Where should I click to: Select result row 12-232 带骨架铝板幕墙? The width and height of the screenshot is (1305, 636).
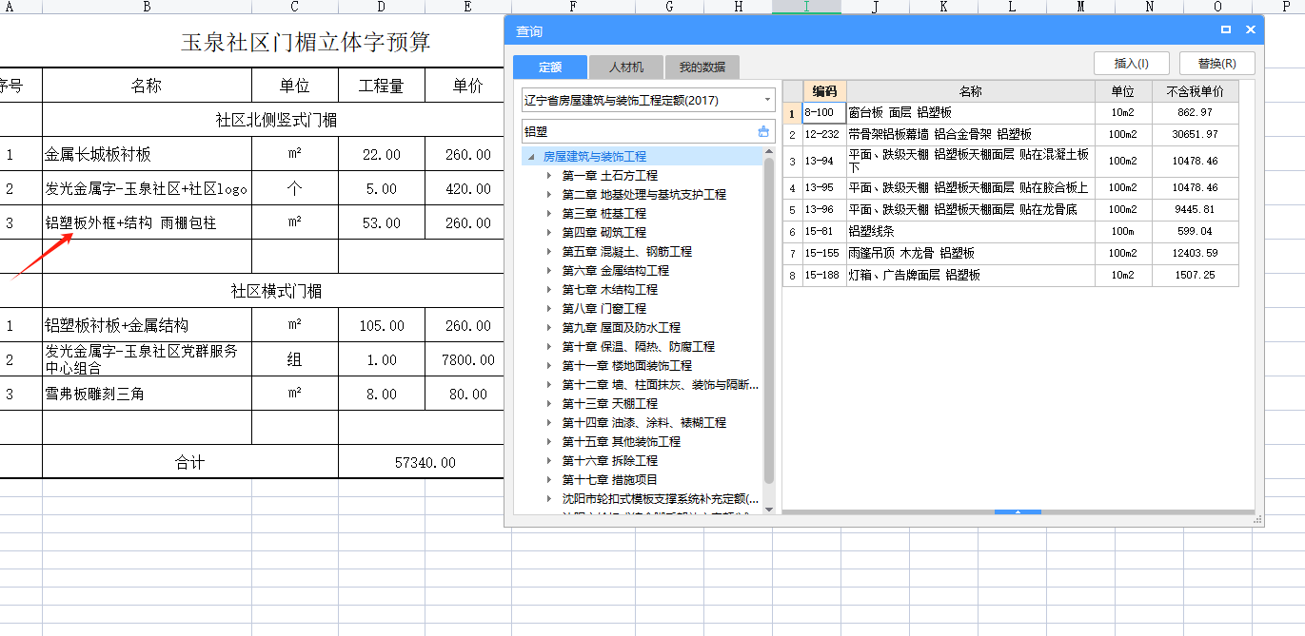(1011, 134)
